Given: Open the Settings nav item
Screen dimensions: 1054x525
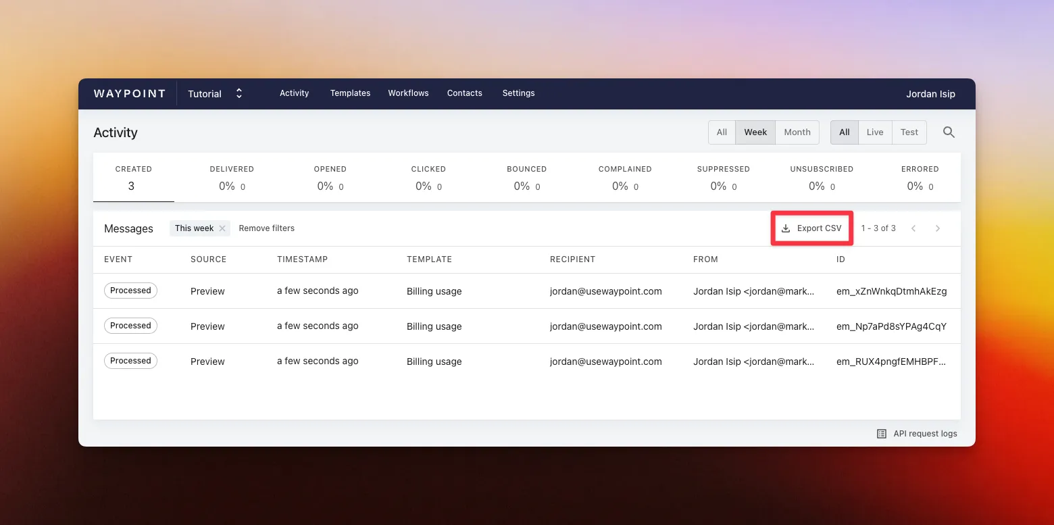Looking at the screenshot, I should tap(518, 93).
